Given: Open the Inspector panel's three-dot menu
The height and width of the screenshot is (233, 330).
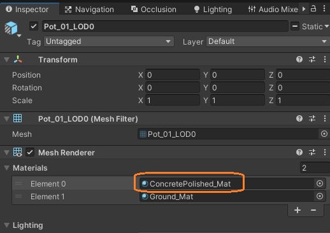Looking at the screenshot, I should 324,9.
